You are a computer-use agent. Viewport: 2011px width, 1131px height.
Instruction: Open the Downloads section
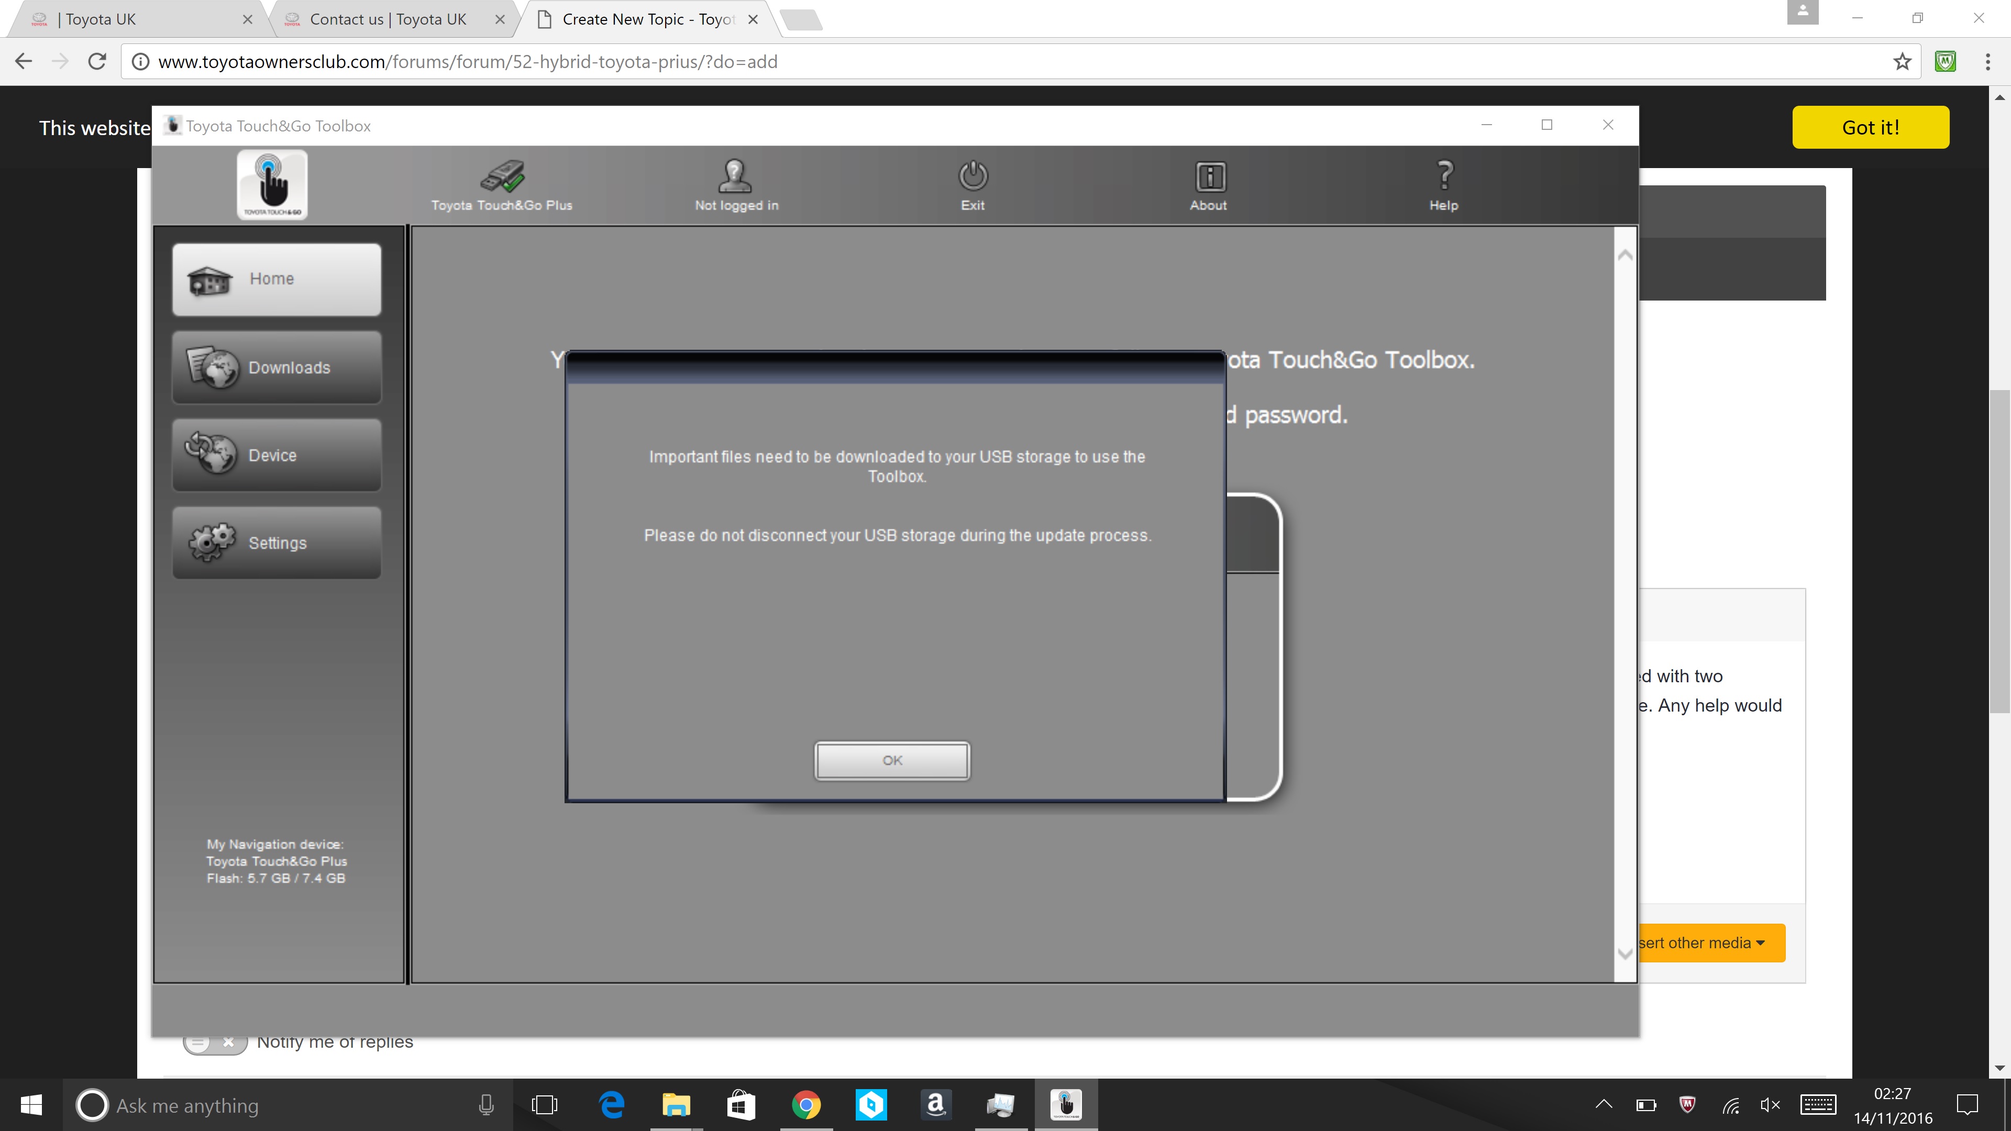(x=277, y=368)
